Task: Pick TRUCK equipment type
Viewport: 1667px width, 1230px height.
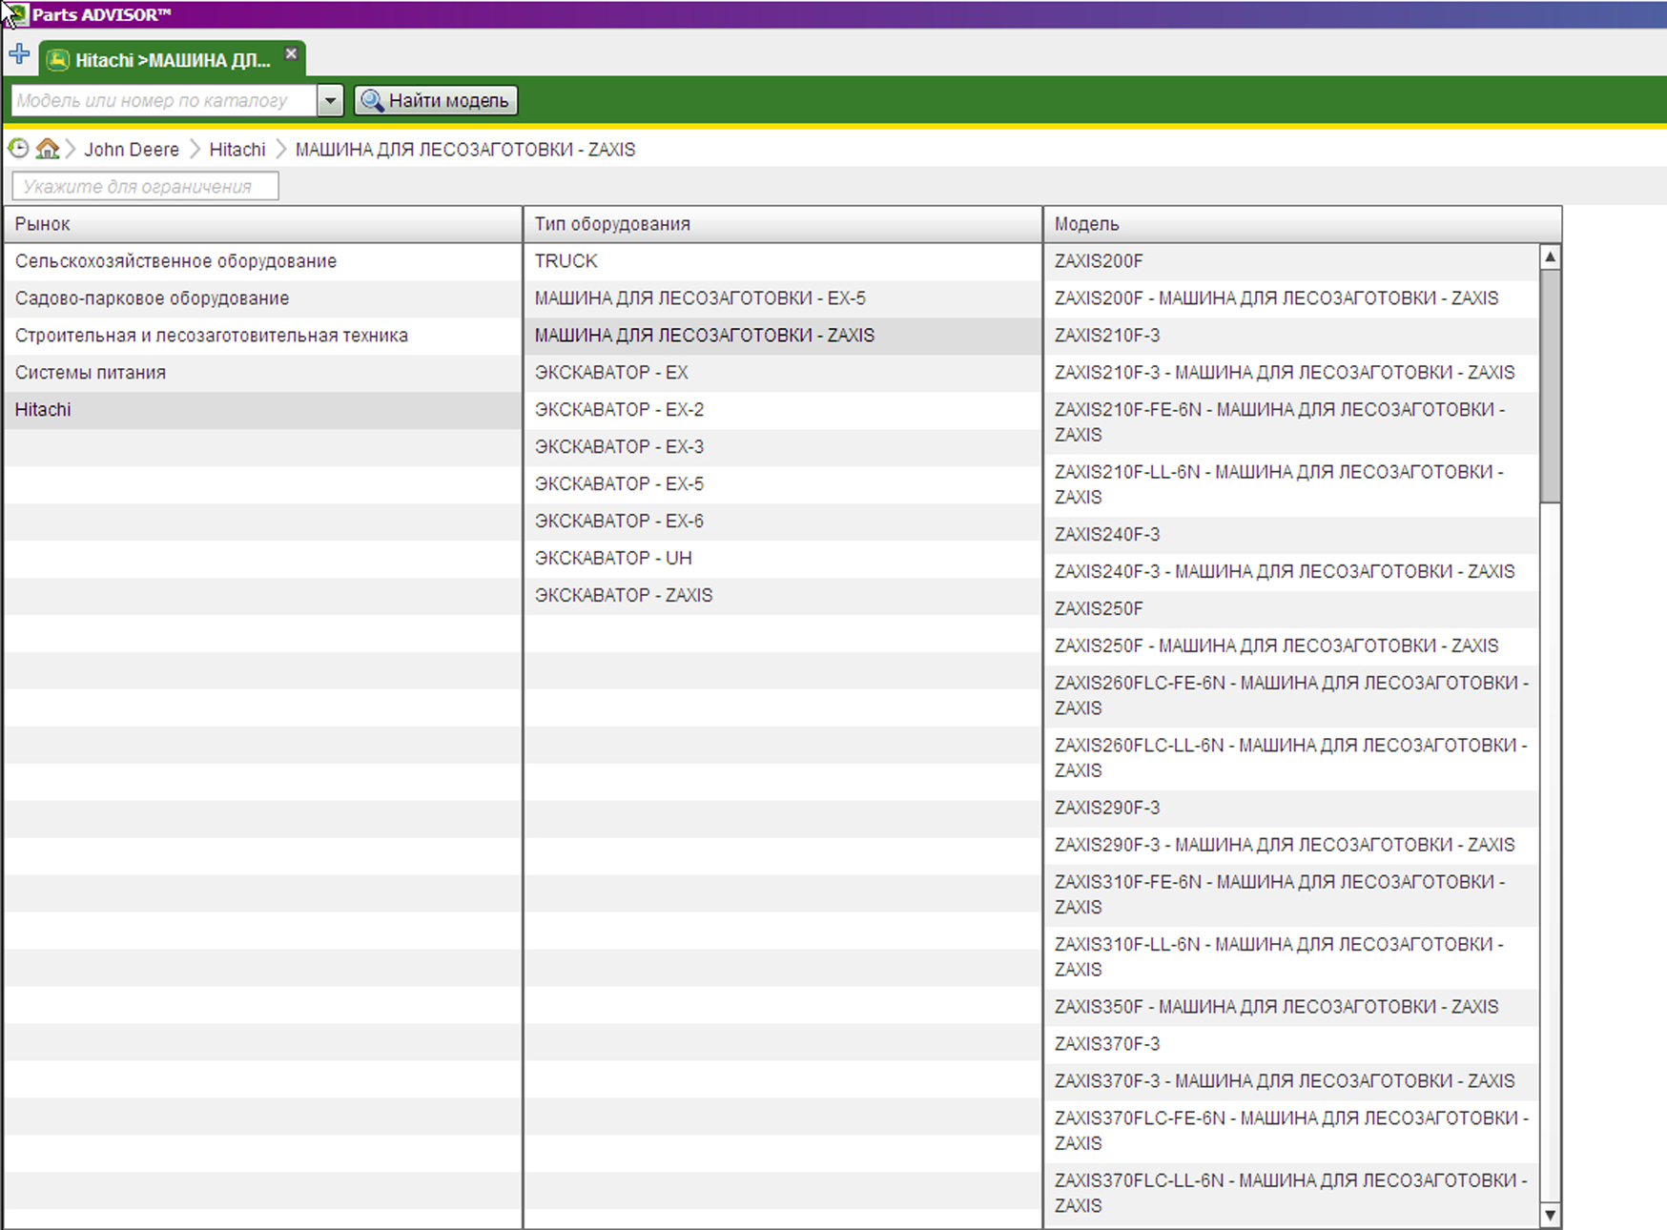Action: click(566, 261)
